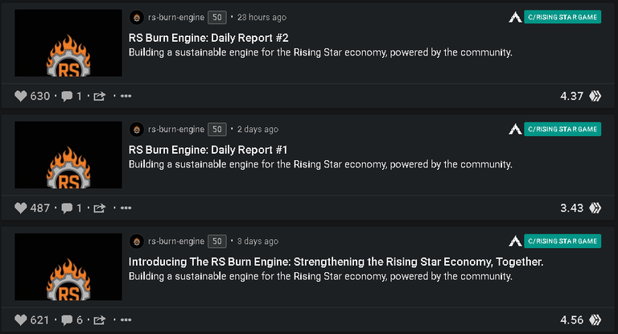Viewport: 618px width, 334px height.
Task: Like the Introducing The RS Burn Engine post
Action: pyautogui.click(x=20, y=320)
